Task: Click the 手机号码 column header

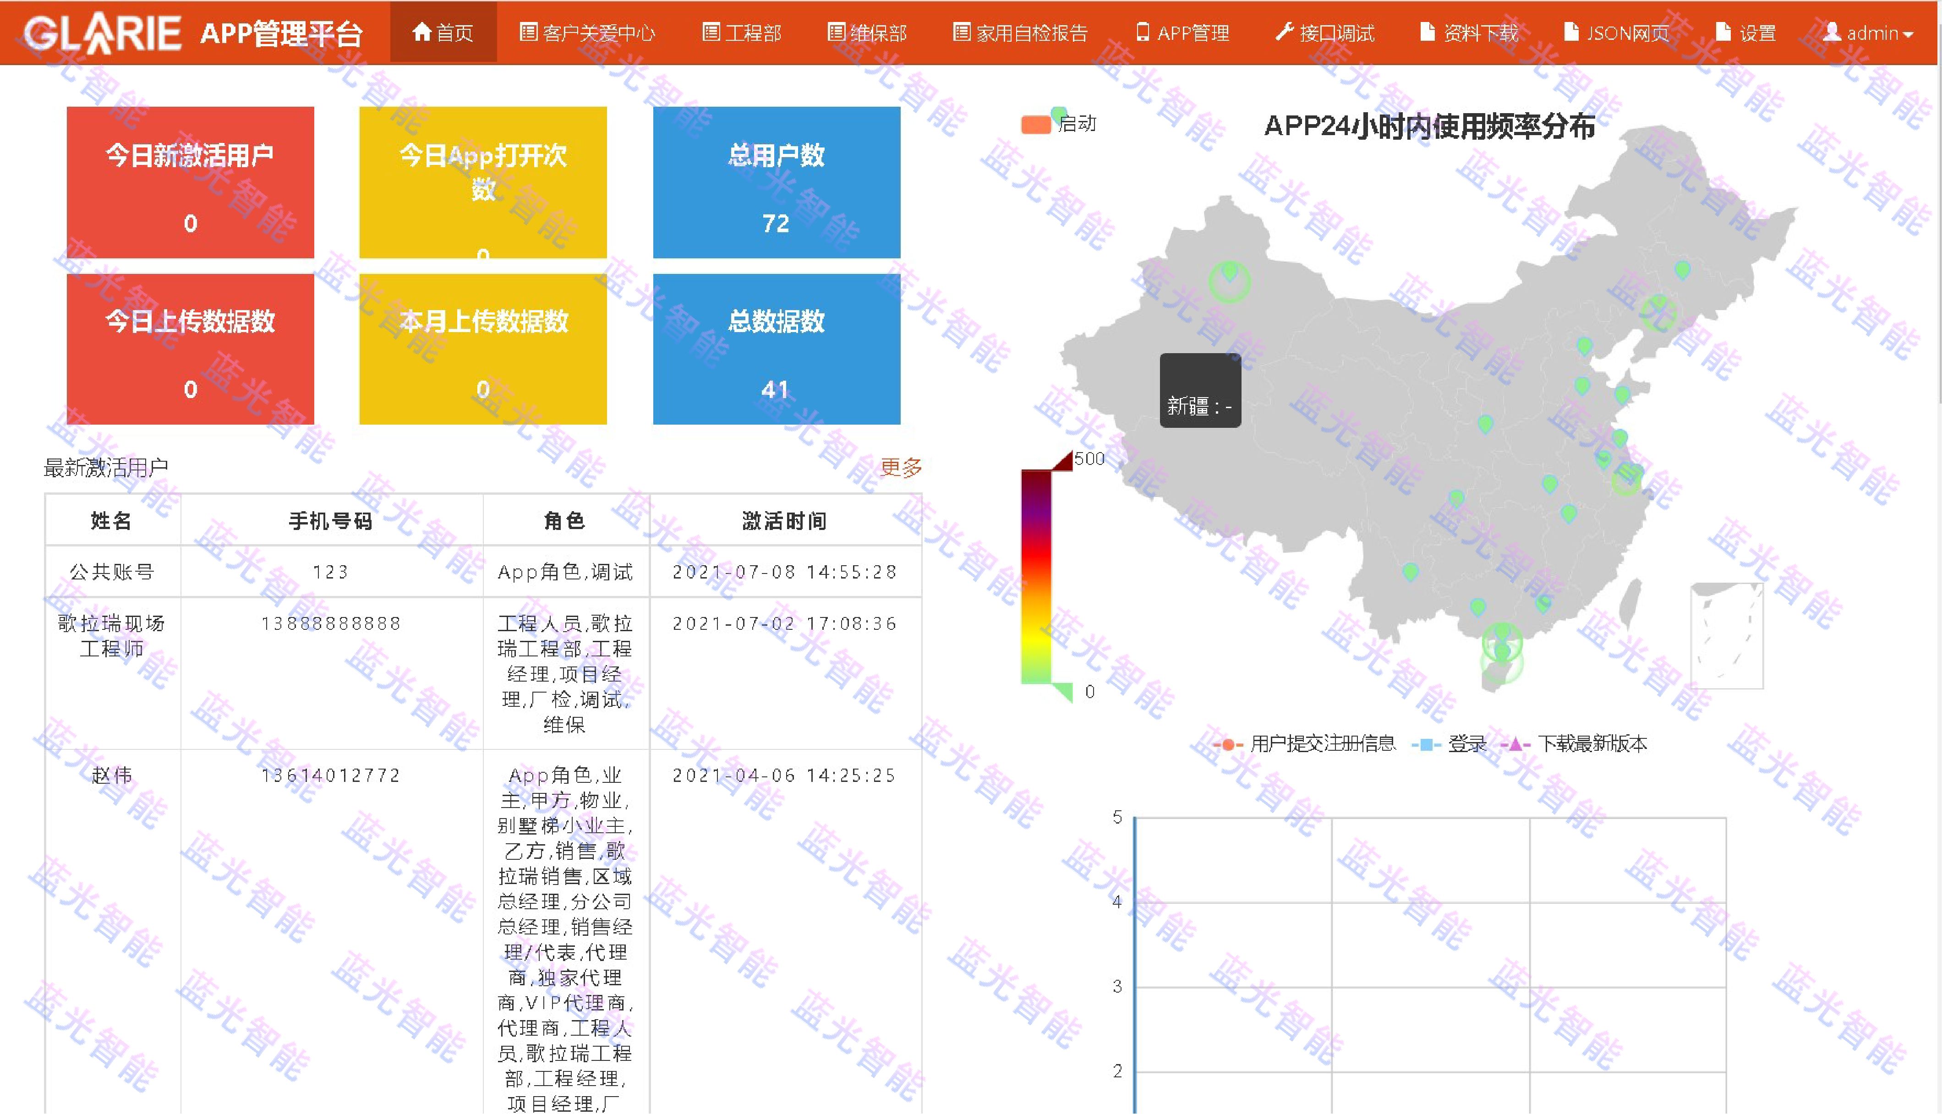Action: click(331, 520)
